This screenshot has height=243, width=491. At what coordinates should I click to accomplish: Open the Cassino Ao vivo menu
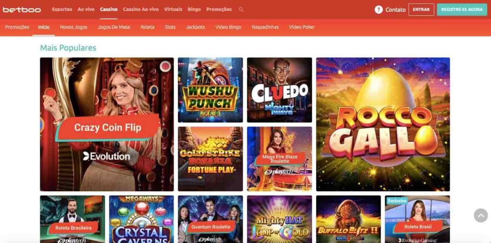[140, 10]
